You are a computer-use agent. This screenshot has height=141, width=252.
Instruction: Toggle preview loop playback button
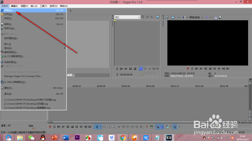coord(192,68)
